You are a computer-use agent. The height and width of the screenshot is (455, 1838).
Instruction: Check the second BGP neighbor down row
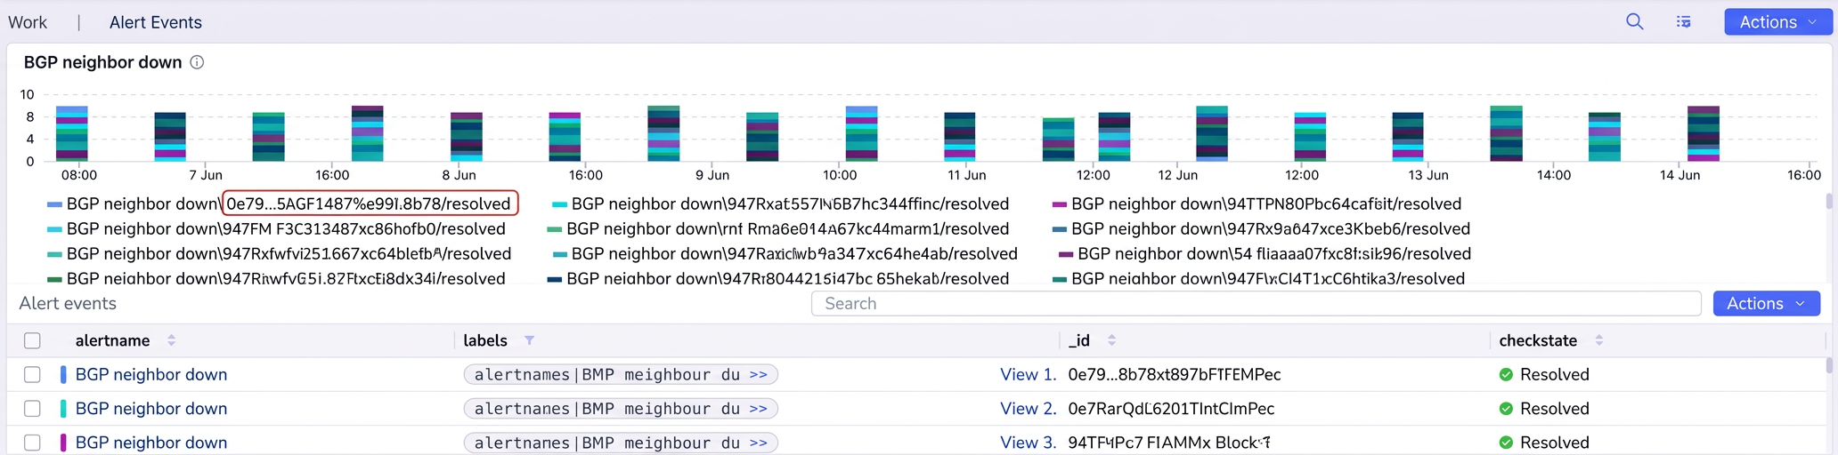(x=32, y=409)
